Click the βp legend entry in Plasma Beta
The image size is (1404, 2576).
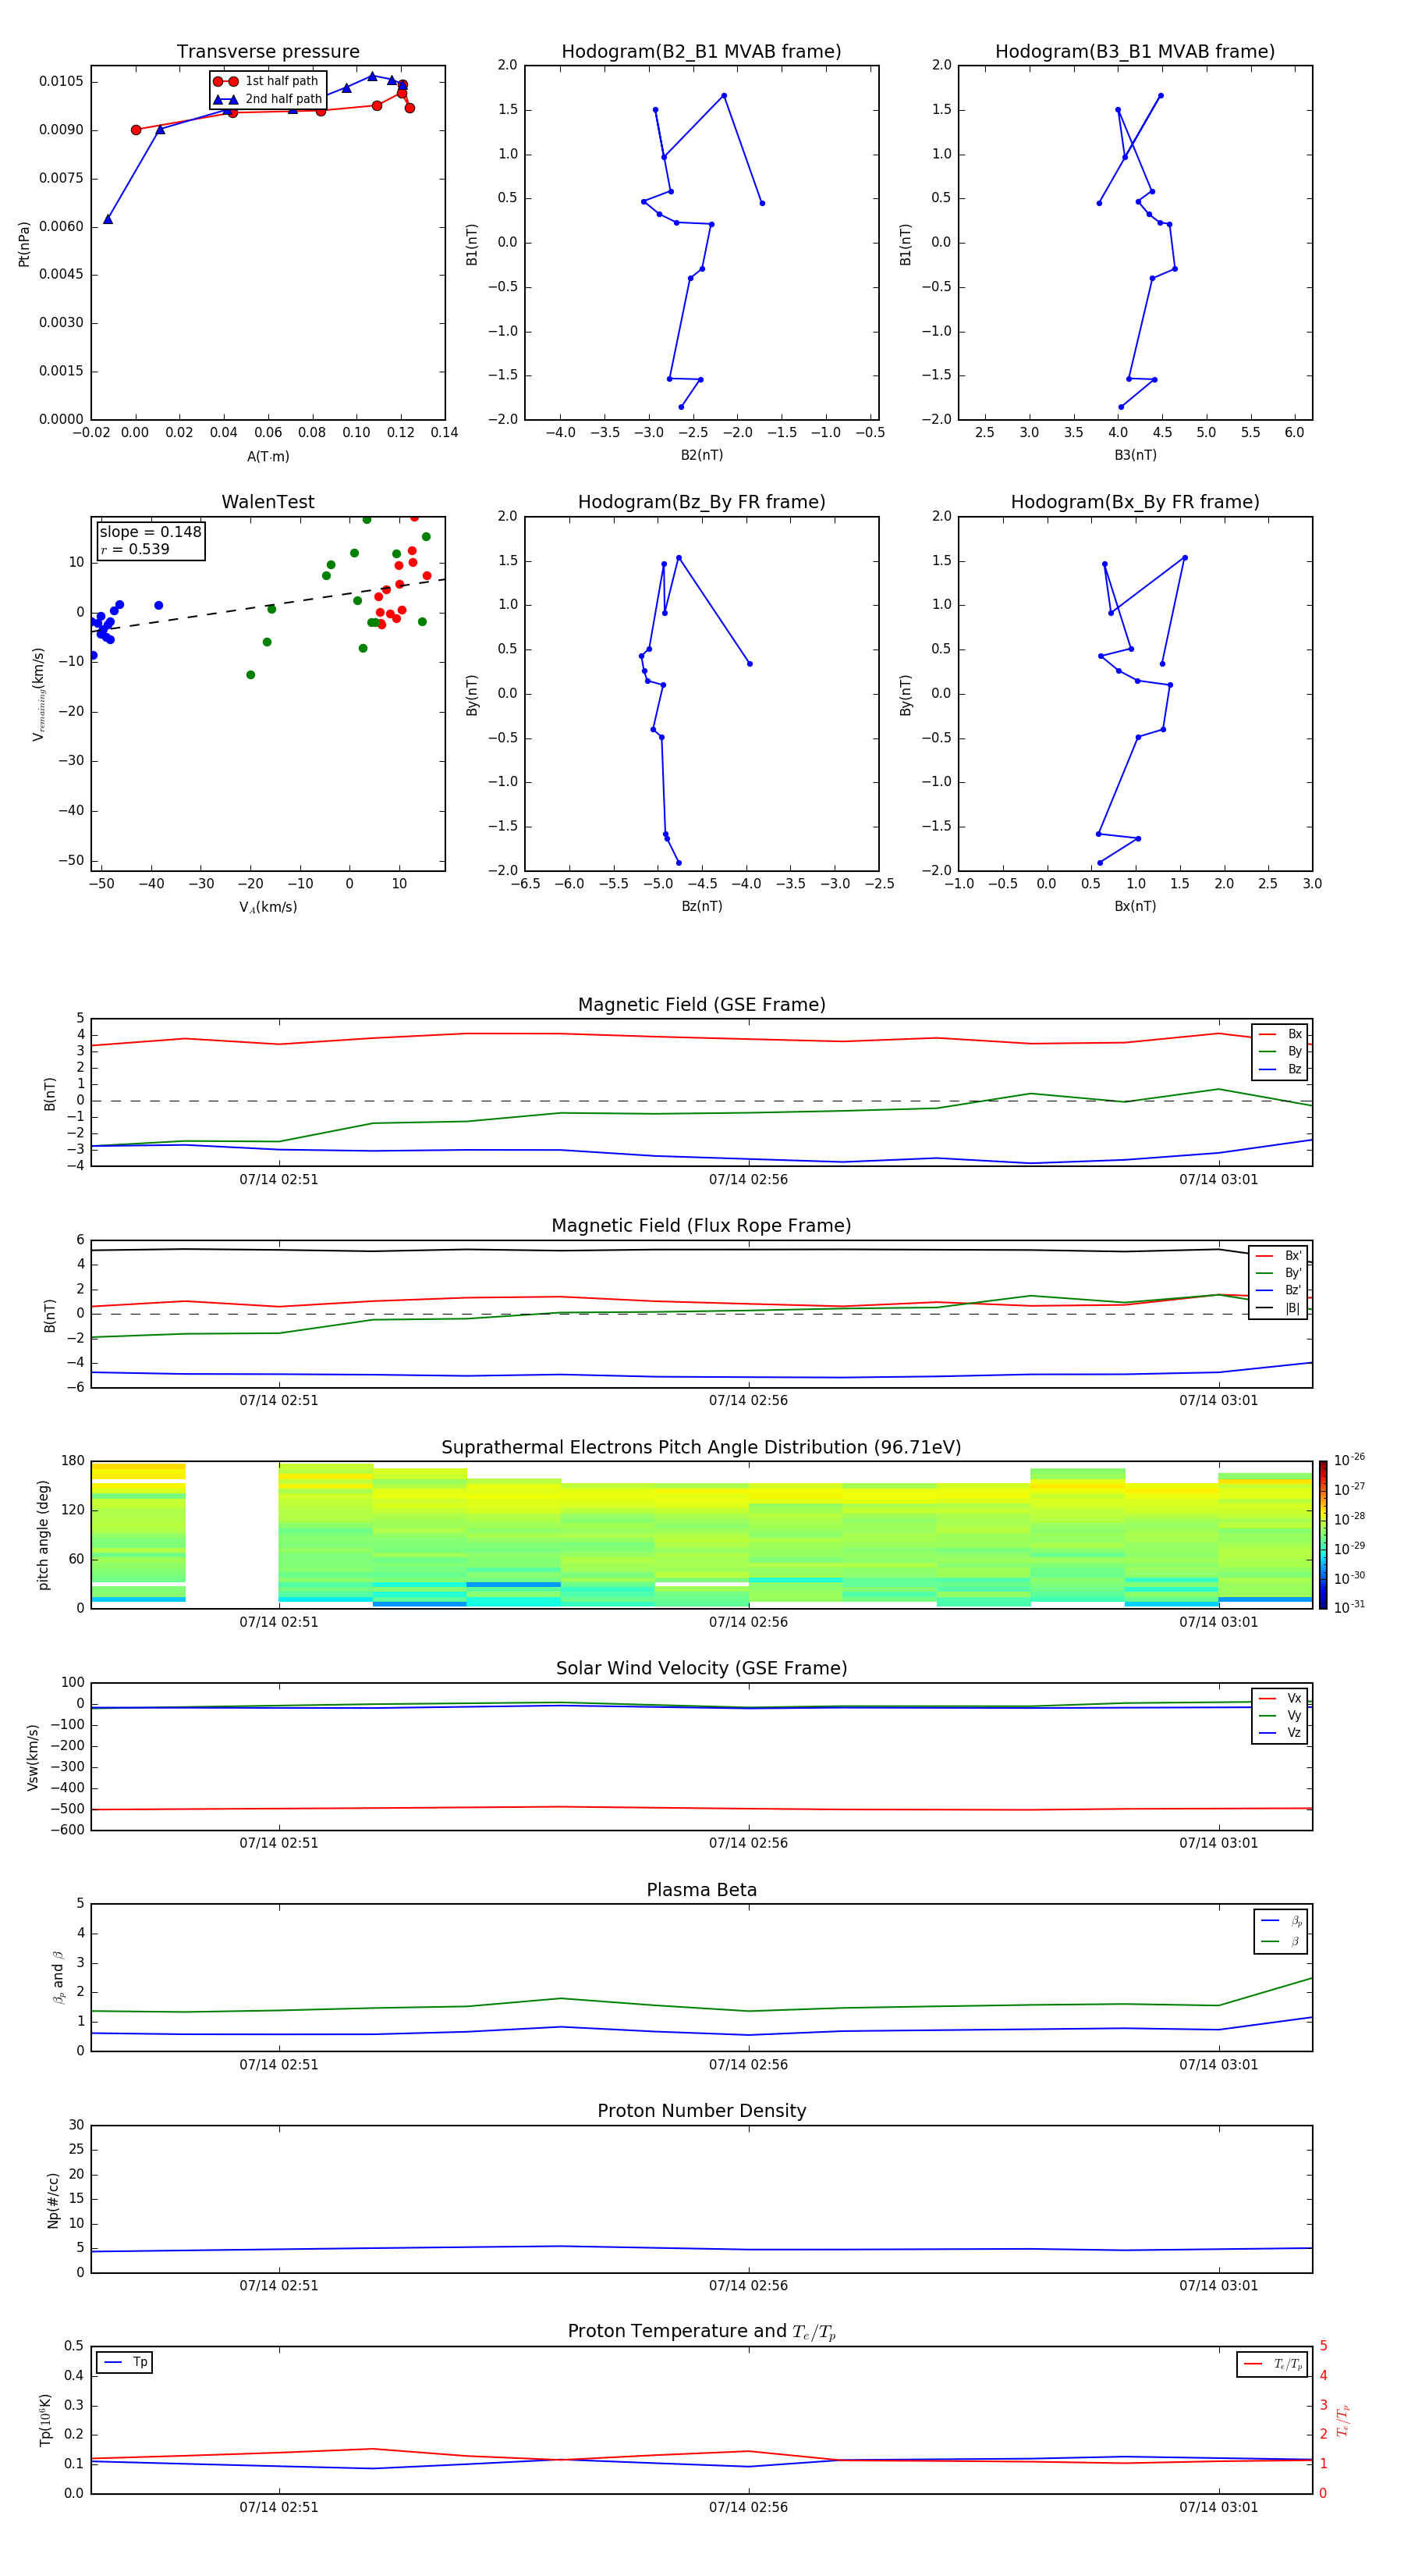pyautogui.click(x=1281, y=1921)
